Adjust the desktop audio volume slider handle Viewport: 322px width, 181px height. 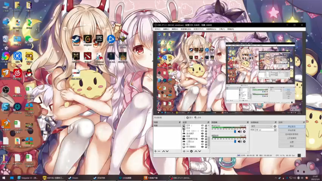point(235,142)
